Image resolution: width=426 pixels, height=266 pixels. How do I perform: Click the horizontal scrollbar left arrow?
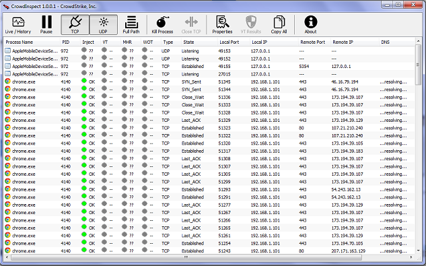(7, 257)
